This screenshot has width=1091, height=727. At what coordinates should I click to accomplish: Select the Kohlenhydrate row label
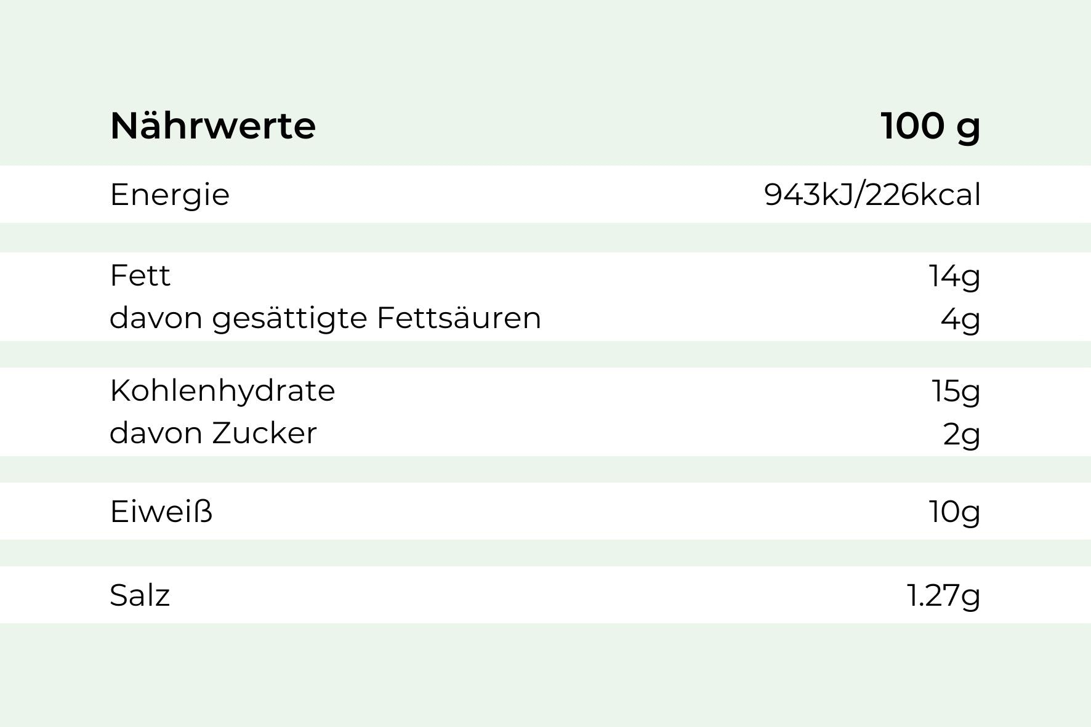click(x=222, y=390)
